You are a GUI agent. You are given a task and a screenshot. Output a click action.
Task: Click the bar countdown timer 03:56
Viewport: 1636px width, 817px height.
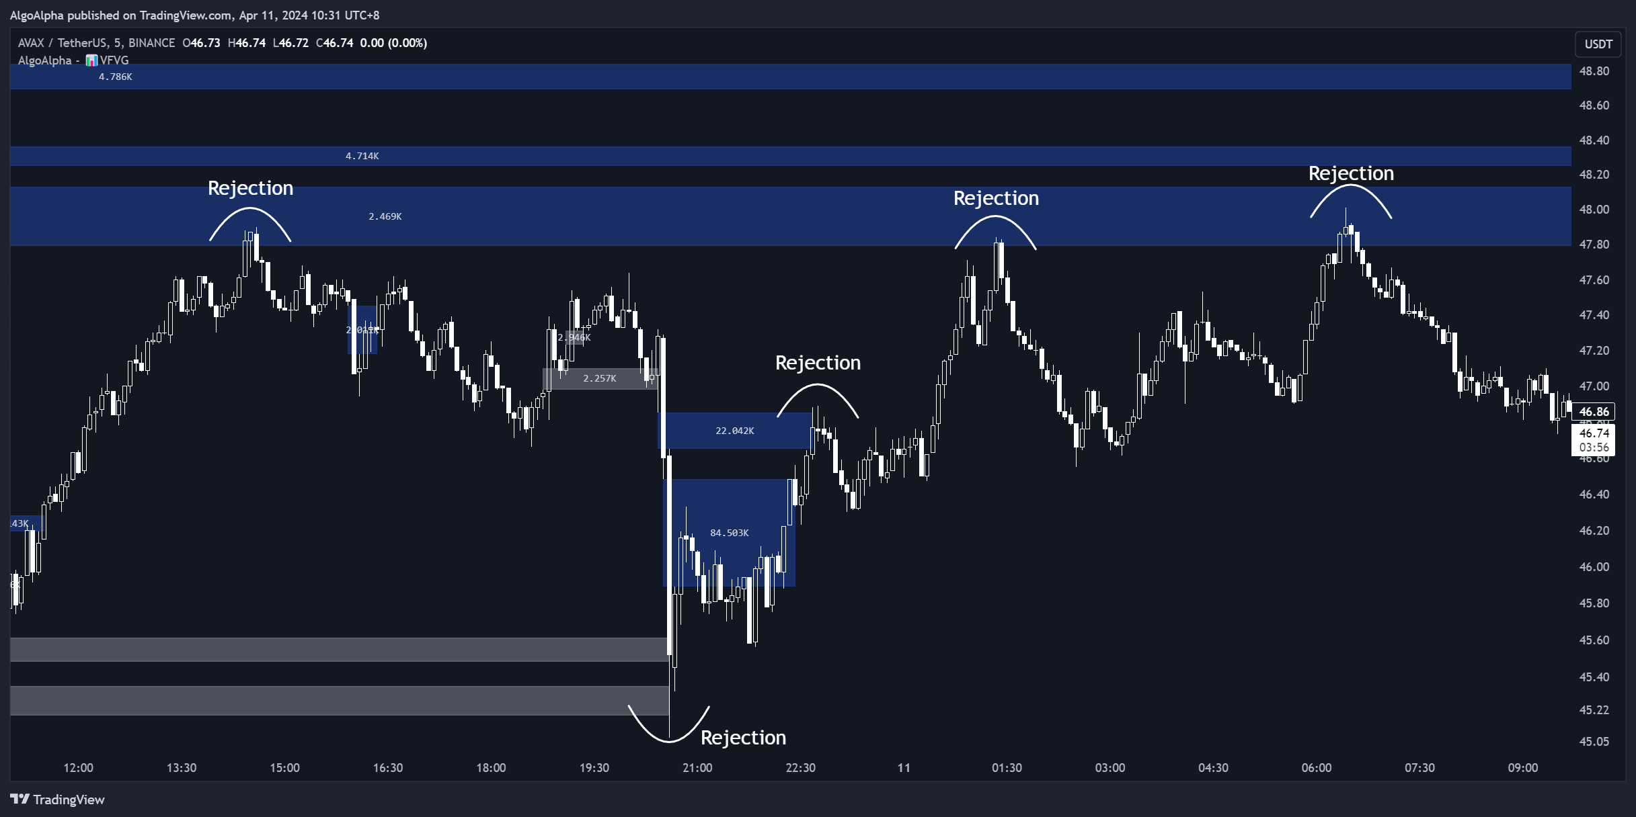tap(1594, 447)
